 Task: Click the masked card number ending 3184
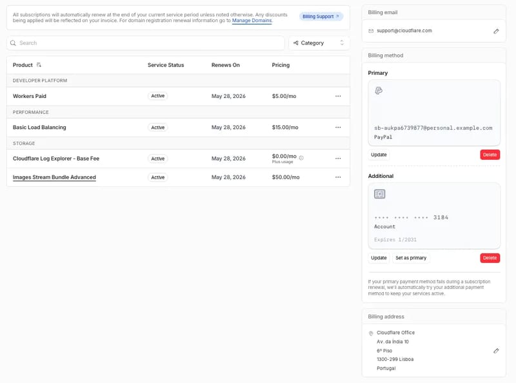tap(411, 217)
